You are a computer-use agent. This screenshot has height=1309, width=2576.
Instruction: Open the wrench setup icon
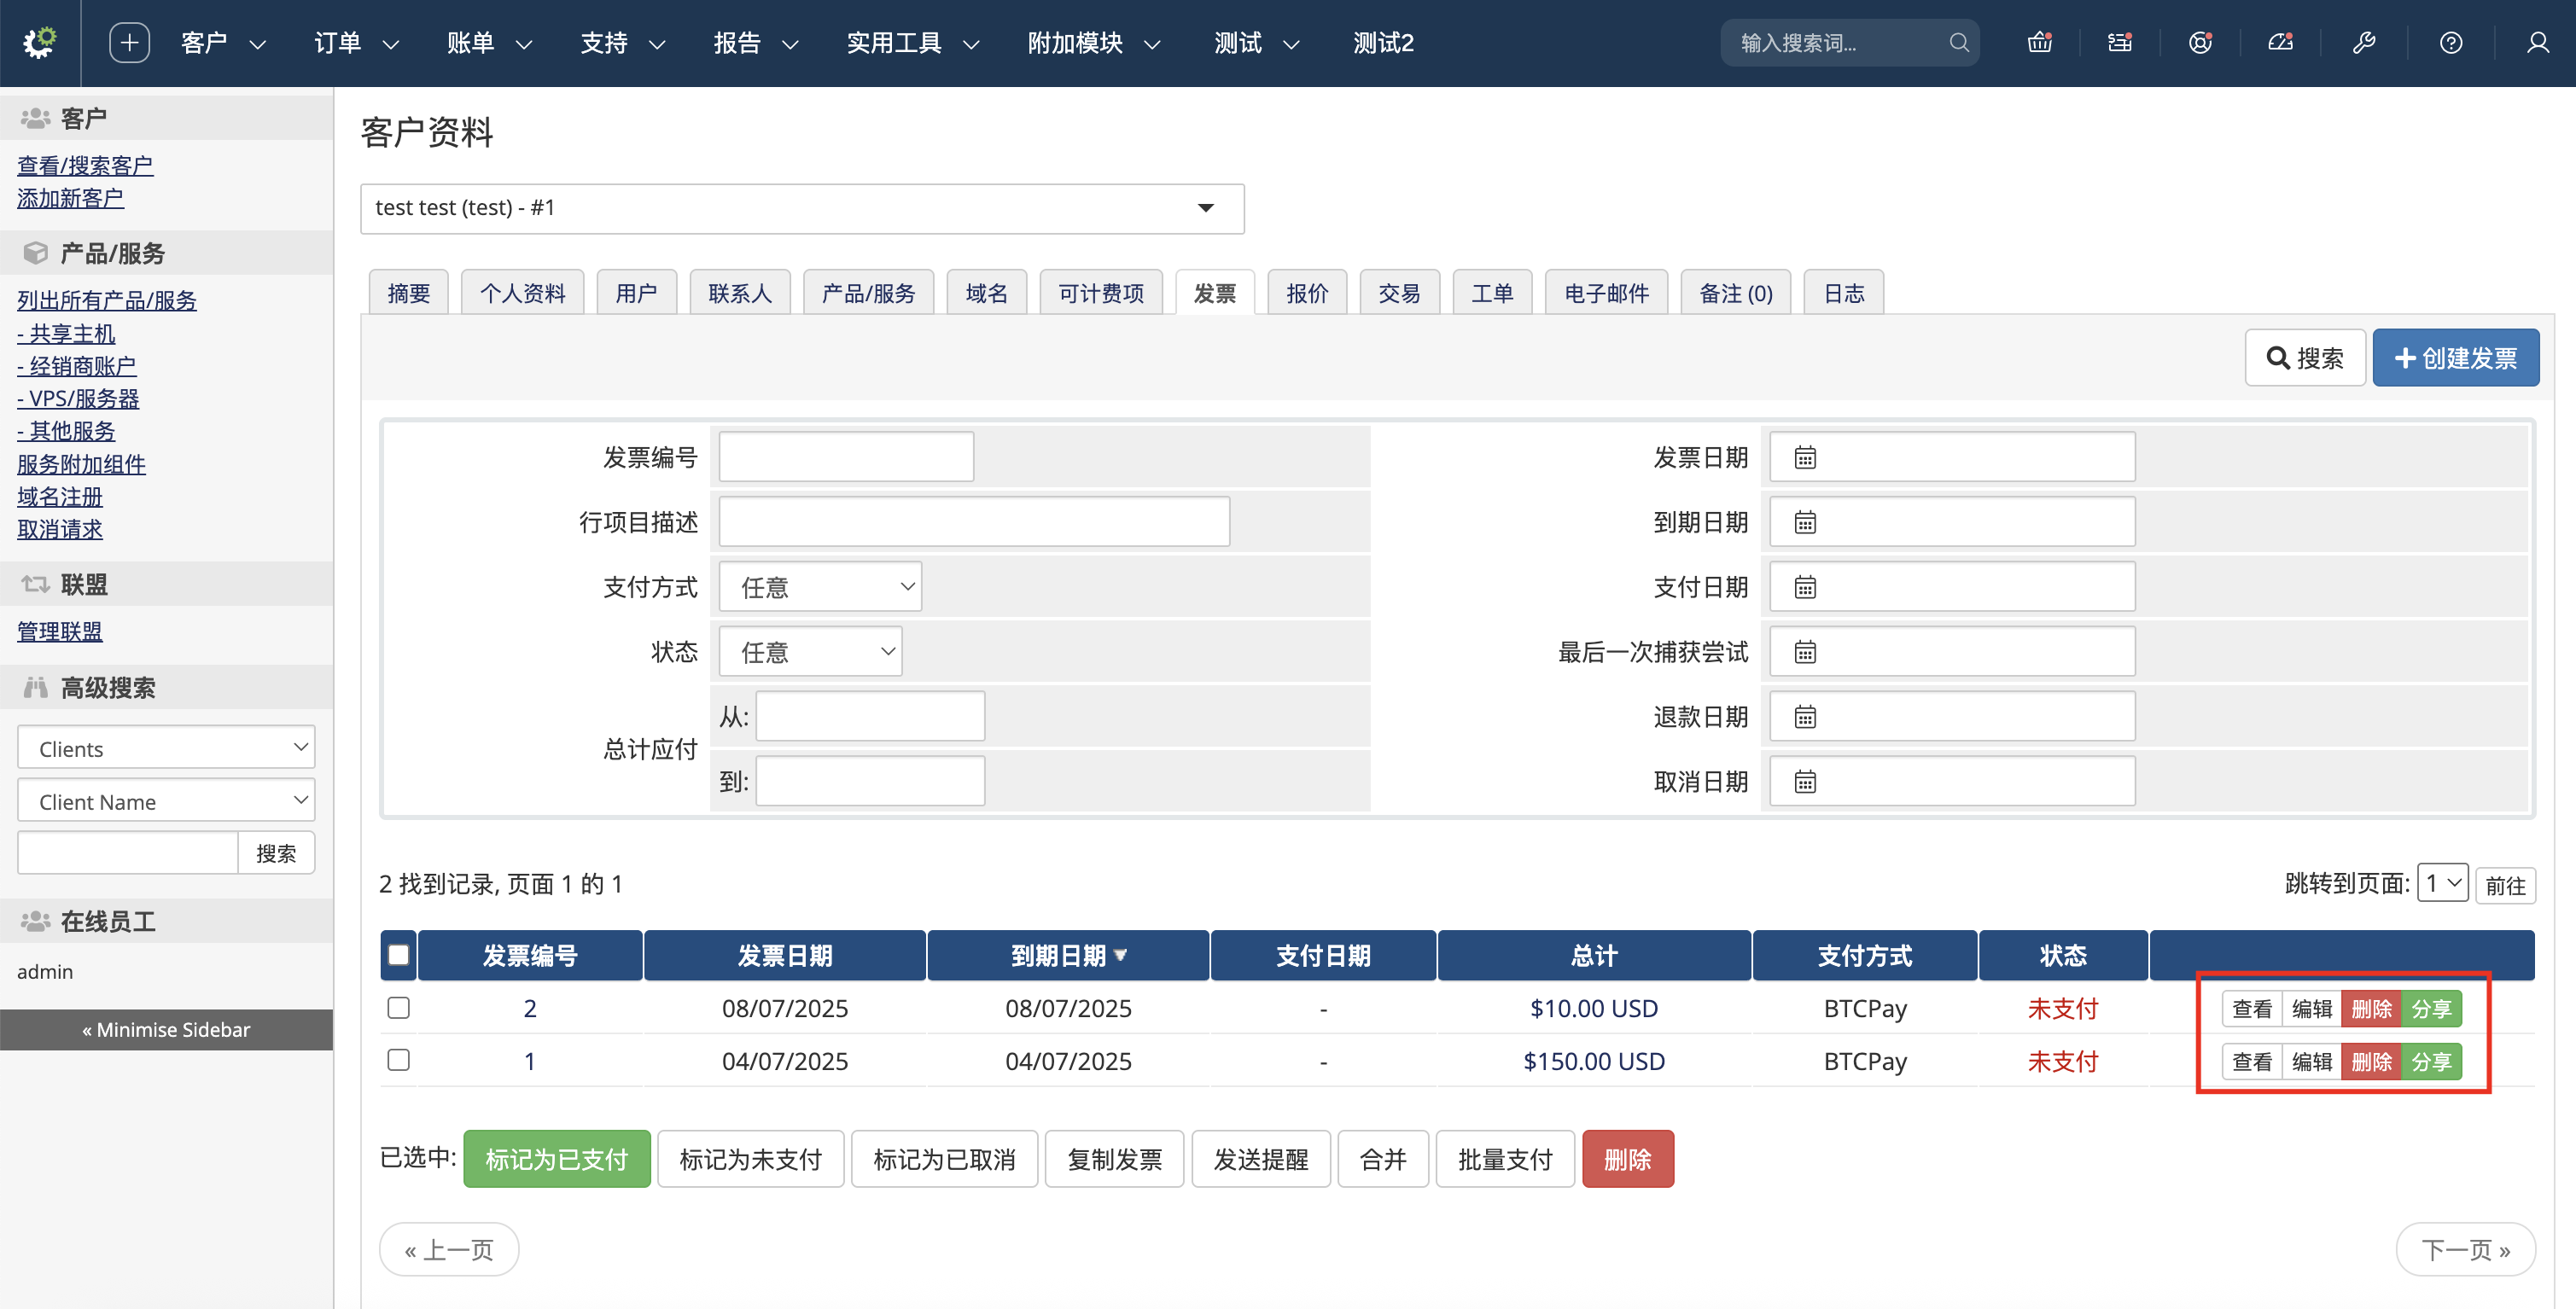tap(2363, 43)
